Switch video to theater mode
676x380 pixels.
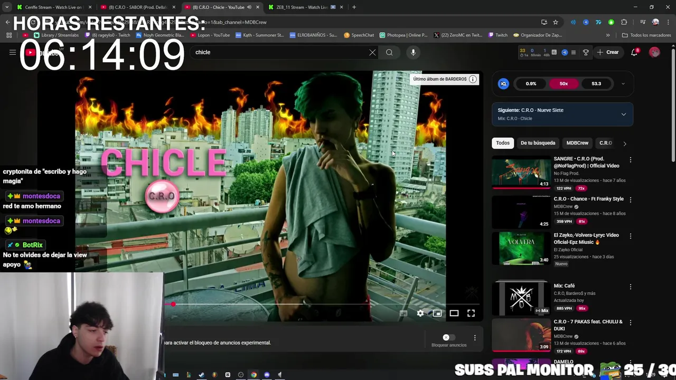pos(454,313)
